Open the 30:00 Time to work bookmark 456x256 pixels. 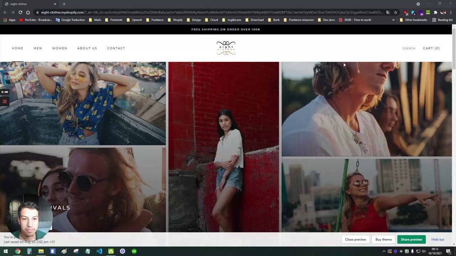[x=355, y=20]
